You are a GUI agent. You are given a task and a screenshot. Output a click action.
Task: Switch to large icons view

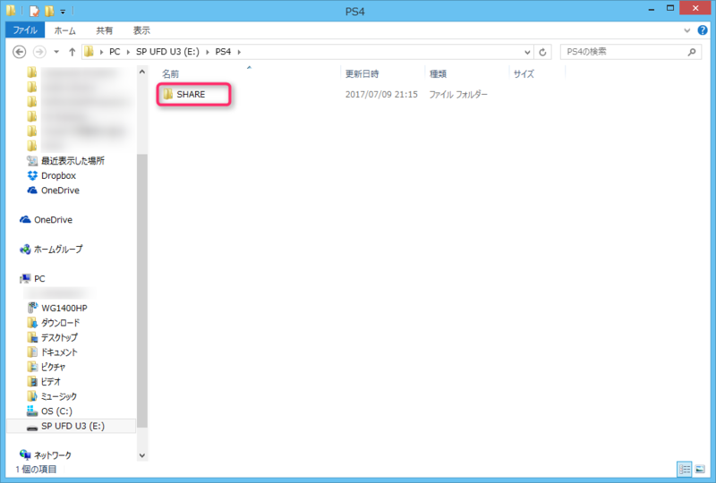700,470
